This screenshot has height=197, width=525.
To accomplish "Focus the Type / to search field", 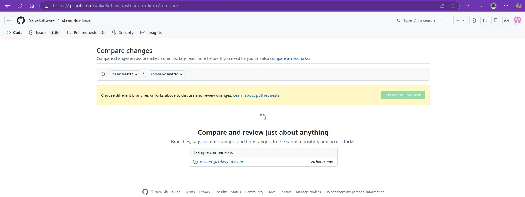I will [x=420, y=20].
